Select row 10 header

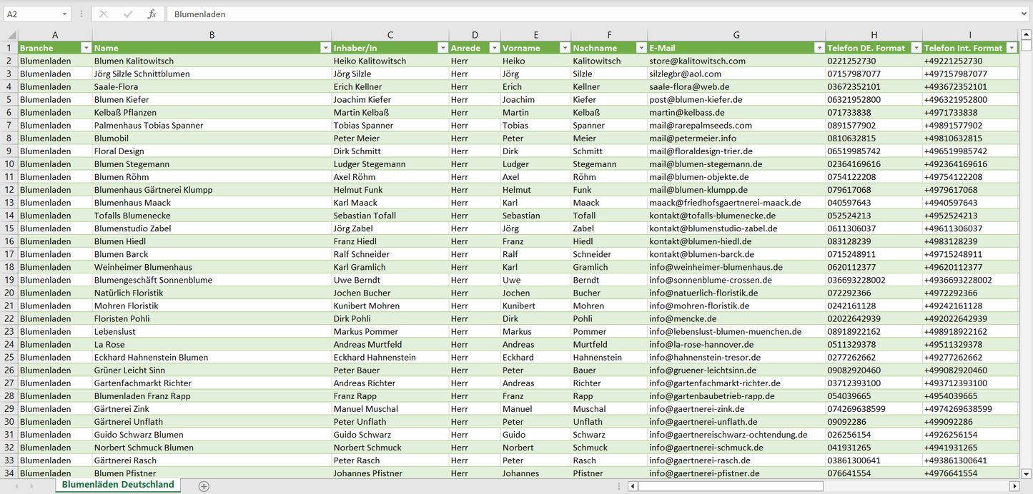click(x=9, y=164)
